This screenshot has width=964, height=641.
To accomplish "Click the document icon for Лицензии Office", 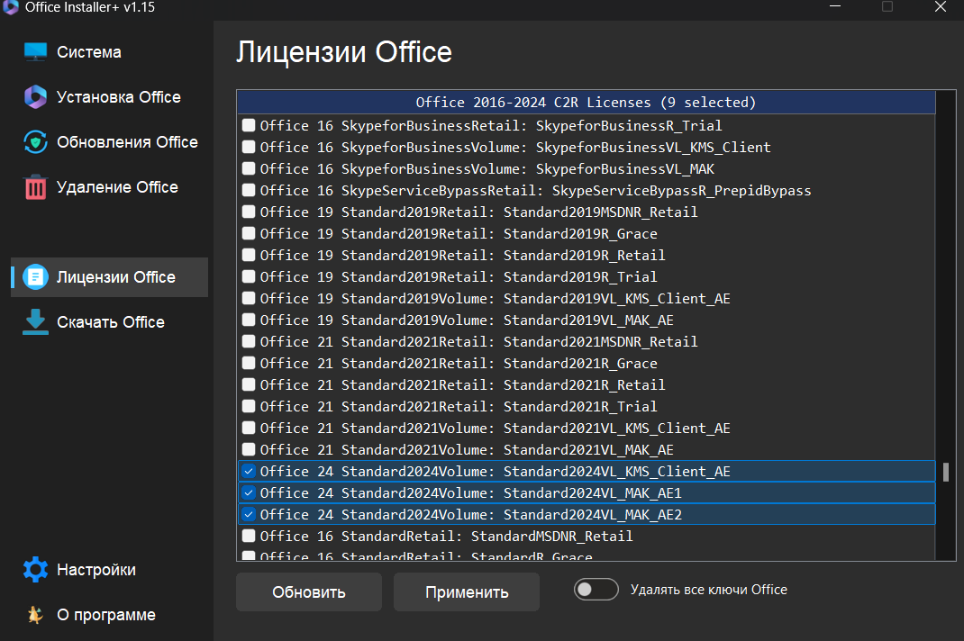I will point(35,277).
